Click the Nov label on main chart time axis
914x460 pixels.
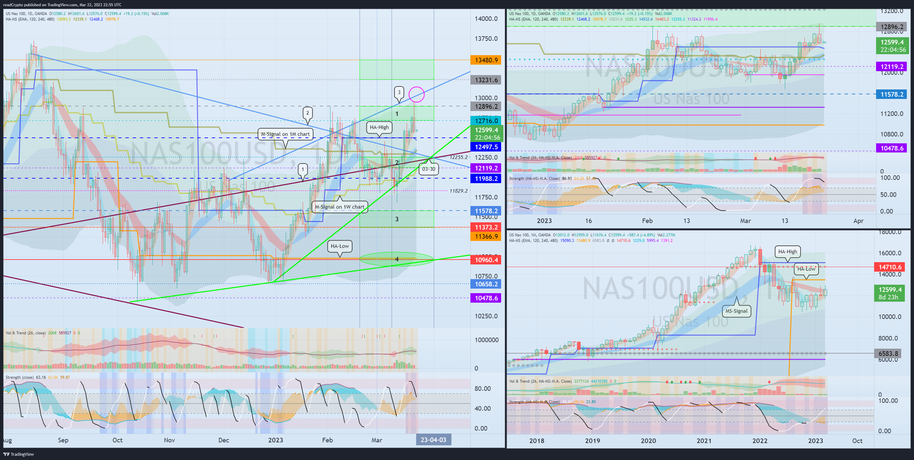[169, 440]
